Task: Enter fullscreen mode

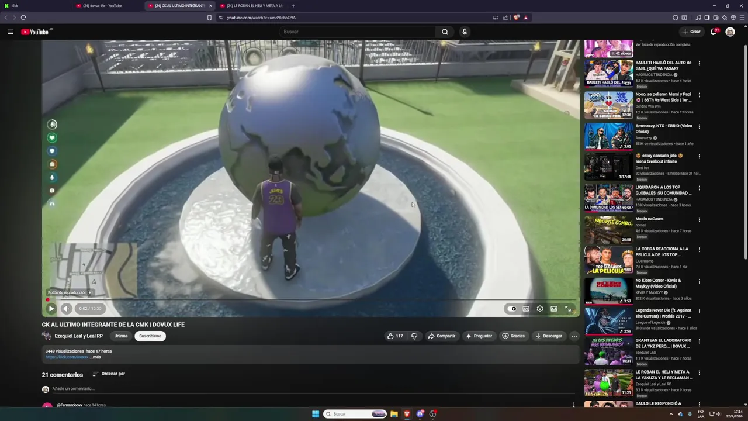Action: (568, 309)
